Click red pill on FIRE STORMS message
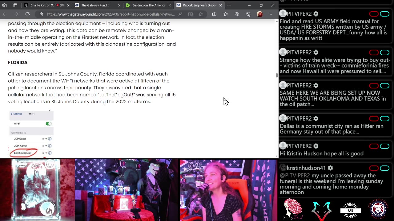 pyautogui.click(x=374, y=14)
